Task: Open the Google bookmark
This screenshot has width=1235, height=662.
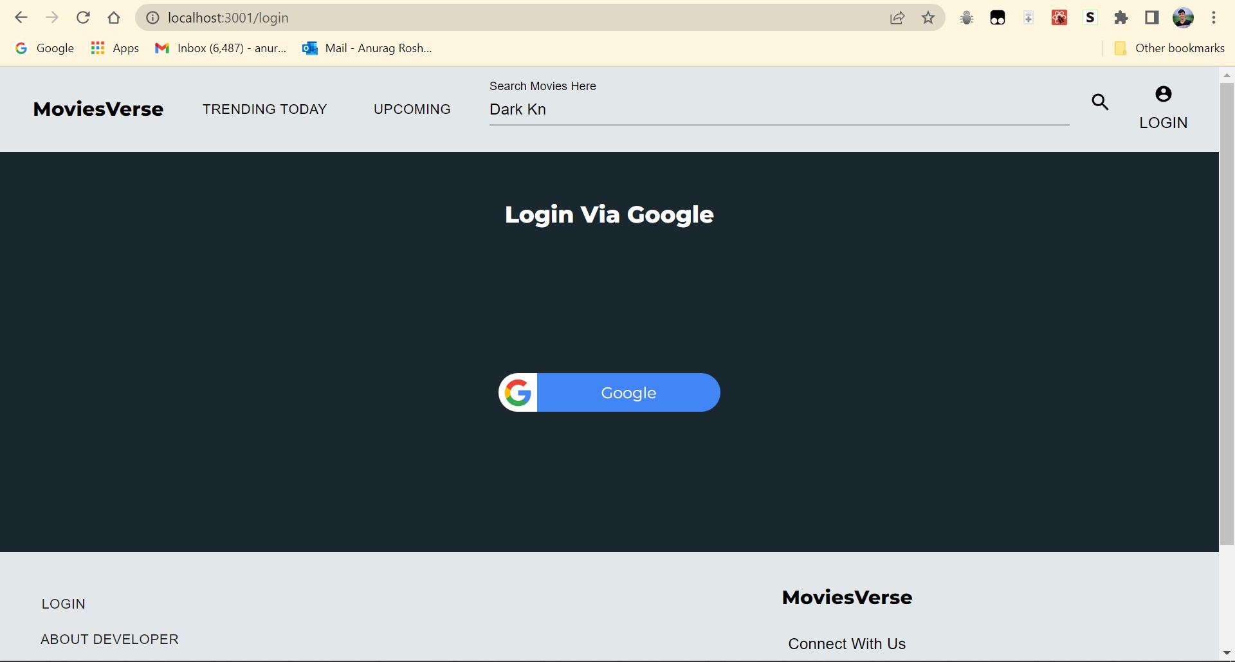Action: [44, 48]
